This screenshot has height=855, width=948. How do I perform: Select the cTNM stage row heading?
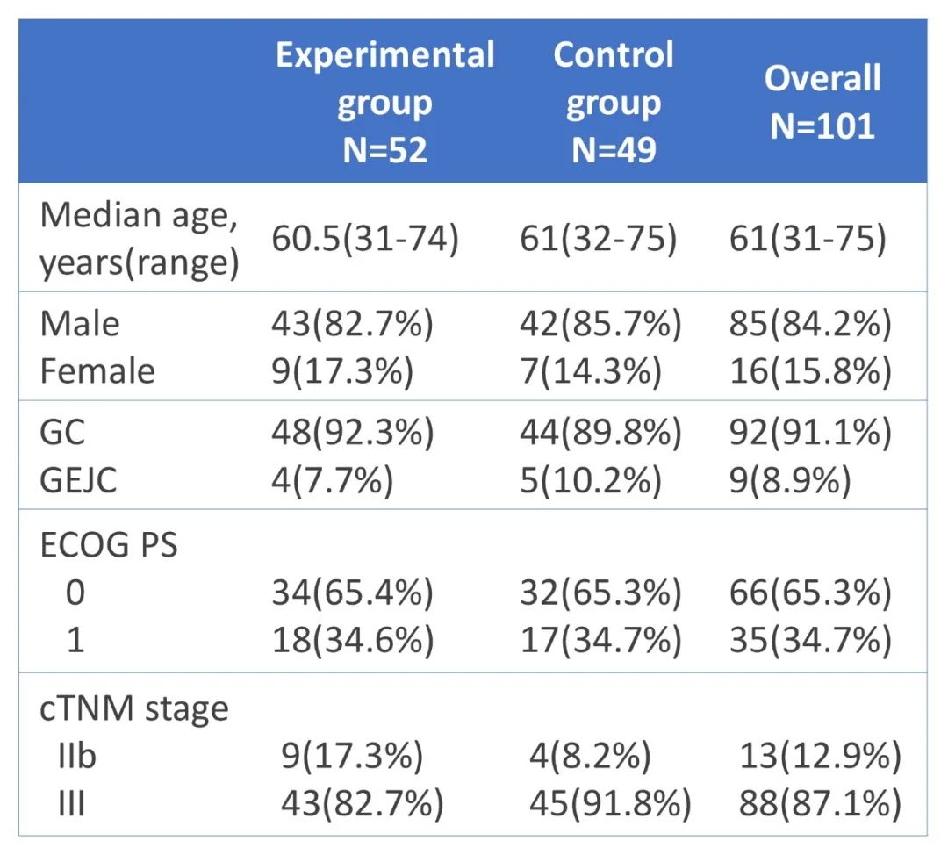[x=134, y=708]
